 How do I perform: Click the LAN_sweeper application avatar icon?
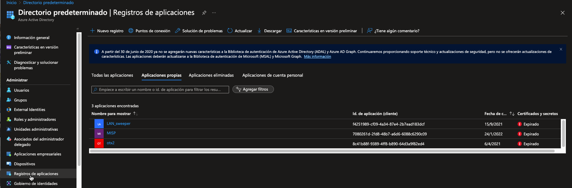click(x=99, y=124)
